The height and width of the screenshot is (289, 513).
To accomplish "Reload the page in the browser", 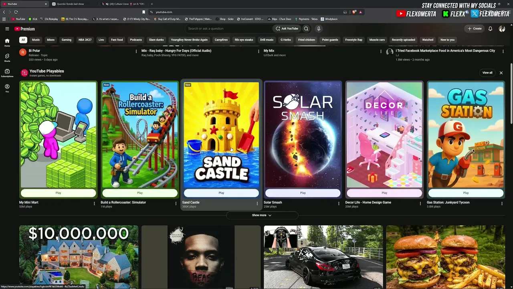I will pyautogui.click(x=16, y=12).
